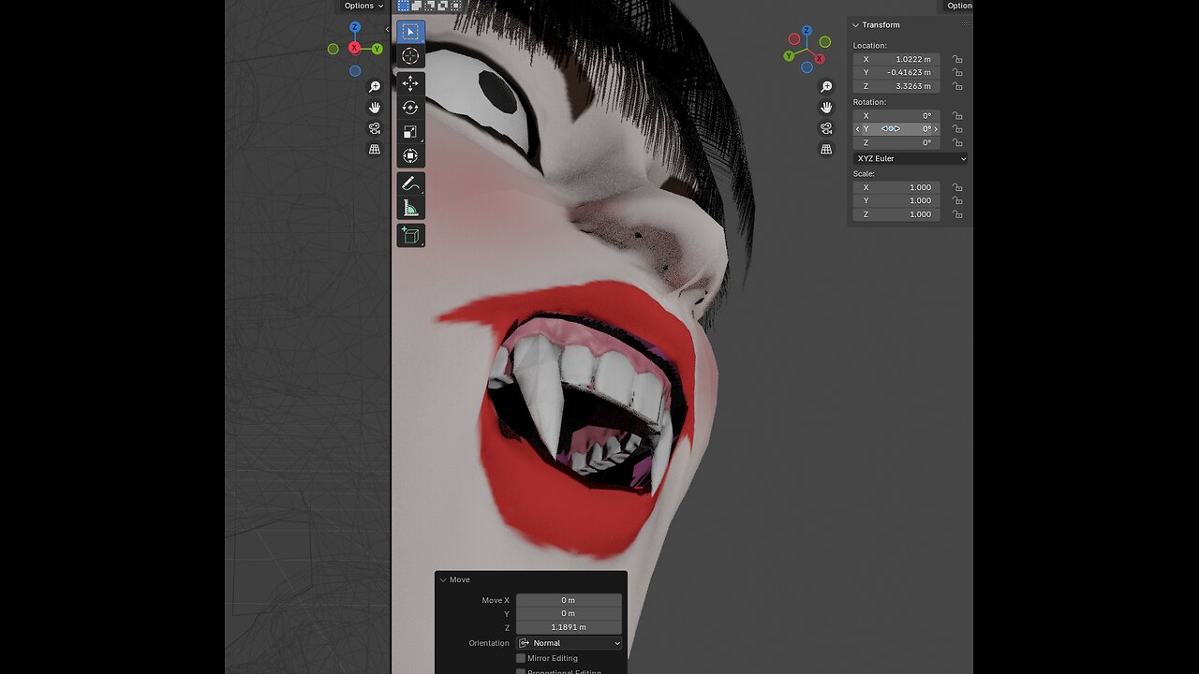
Task: Edit Location Z field 3.3263 m
Action: click(896, 86)
